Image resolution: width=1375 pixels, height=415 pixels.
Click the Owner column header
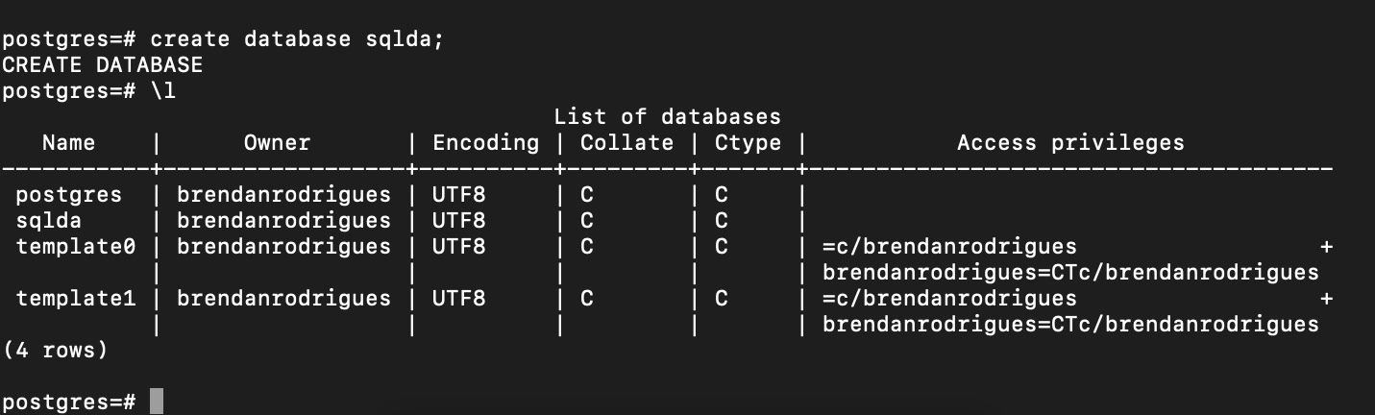[x=277, y=143]
